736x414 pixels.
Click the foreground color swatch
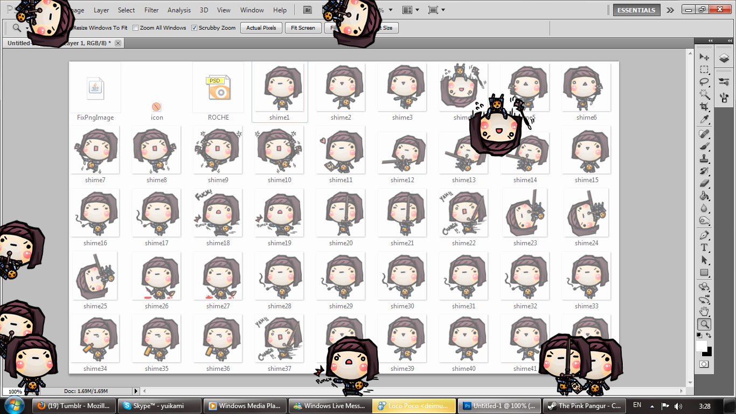pos(701,346)
